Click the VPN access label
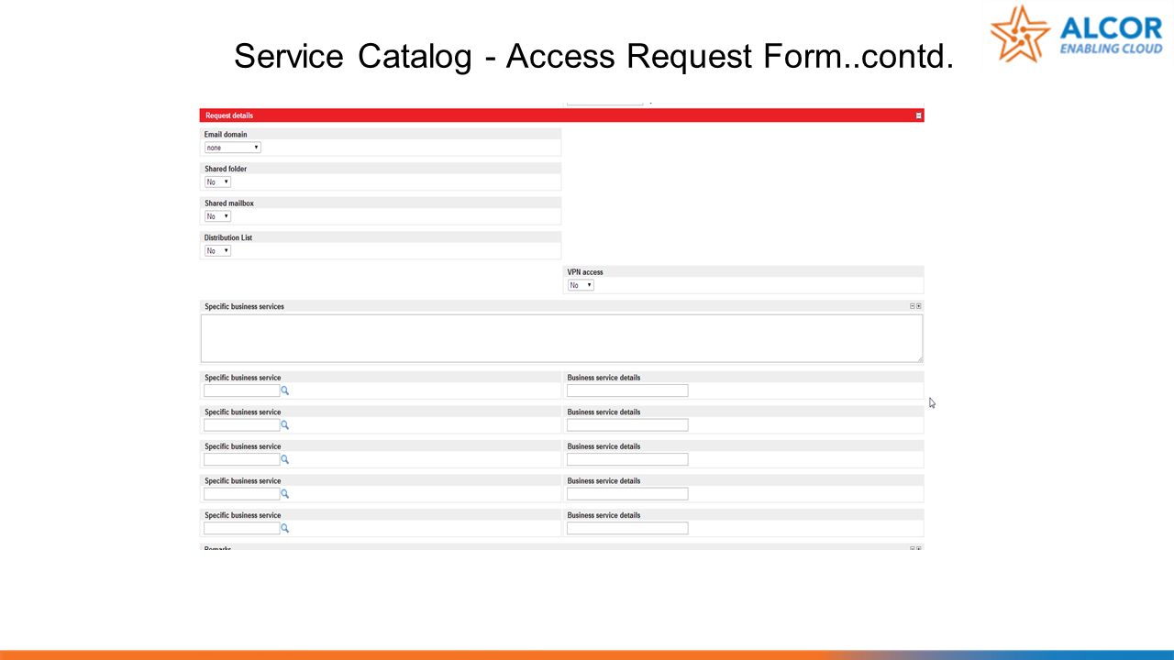Viewport: 1174px width, 660px height. tap(585, 272)
